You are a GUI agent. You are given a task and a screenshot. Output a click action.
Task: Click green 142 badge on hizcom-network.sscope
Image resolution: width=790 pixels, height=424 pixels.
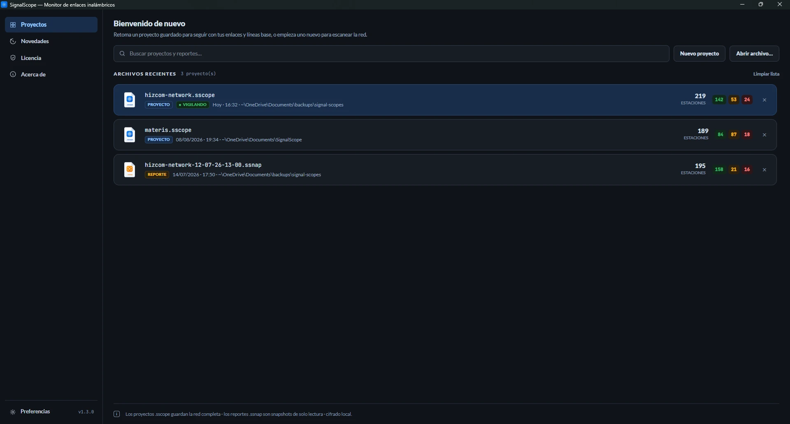[719, 100]
